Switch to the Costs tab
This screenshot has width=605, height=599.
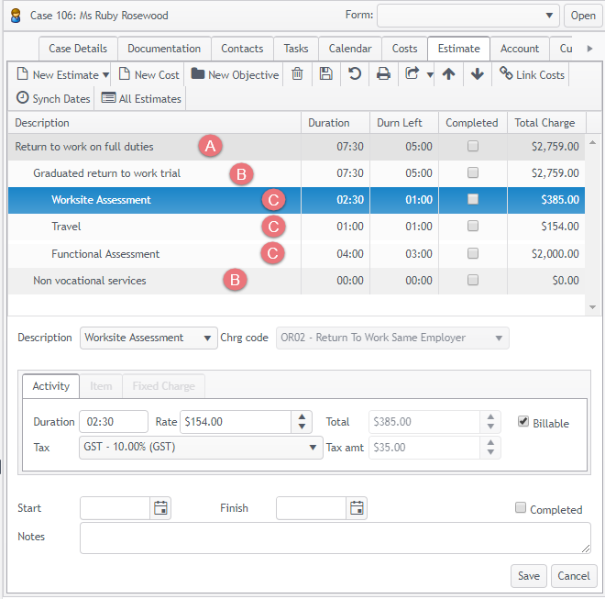coord(404,49)
